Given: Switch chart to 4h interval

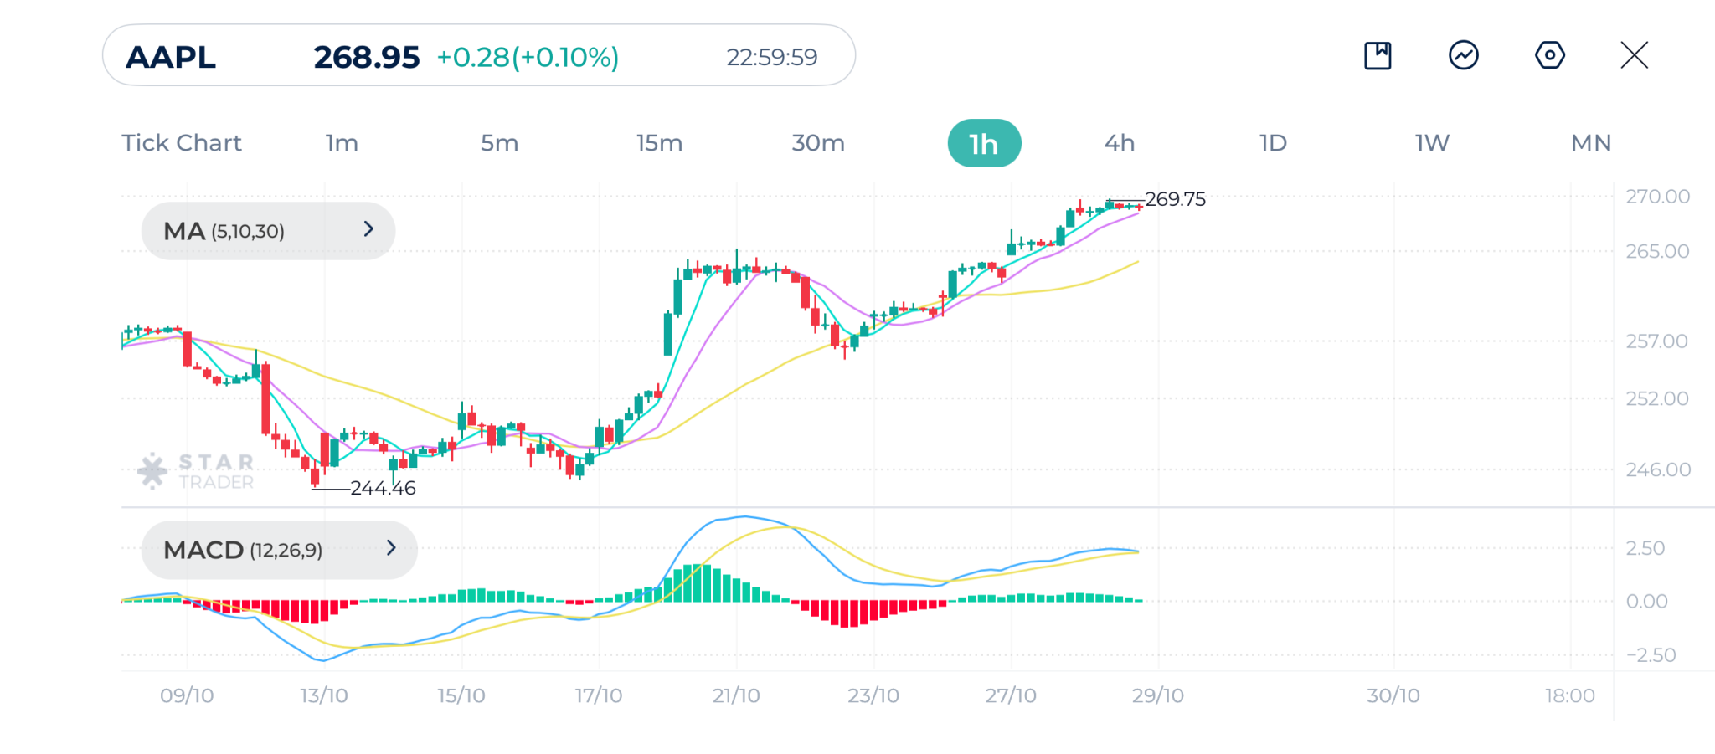Looking at the screenshot, I should [1120, 143].
